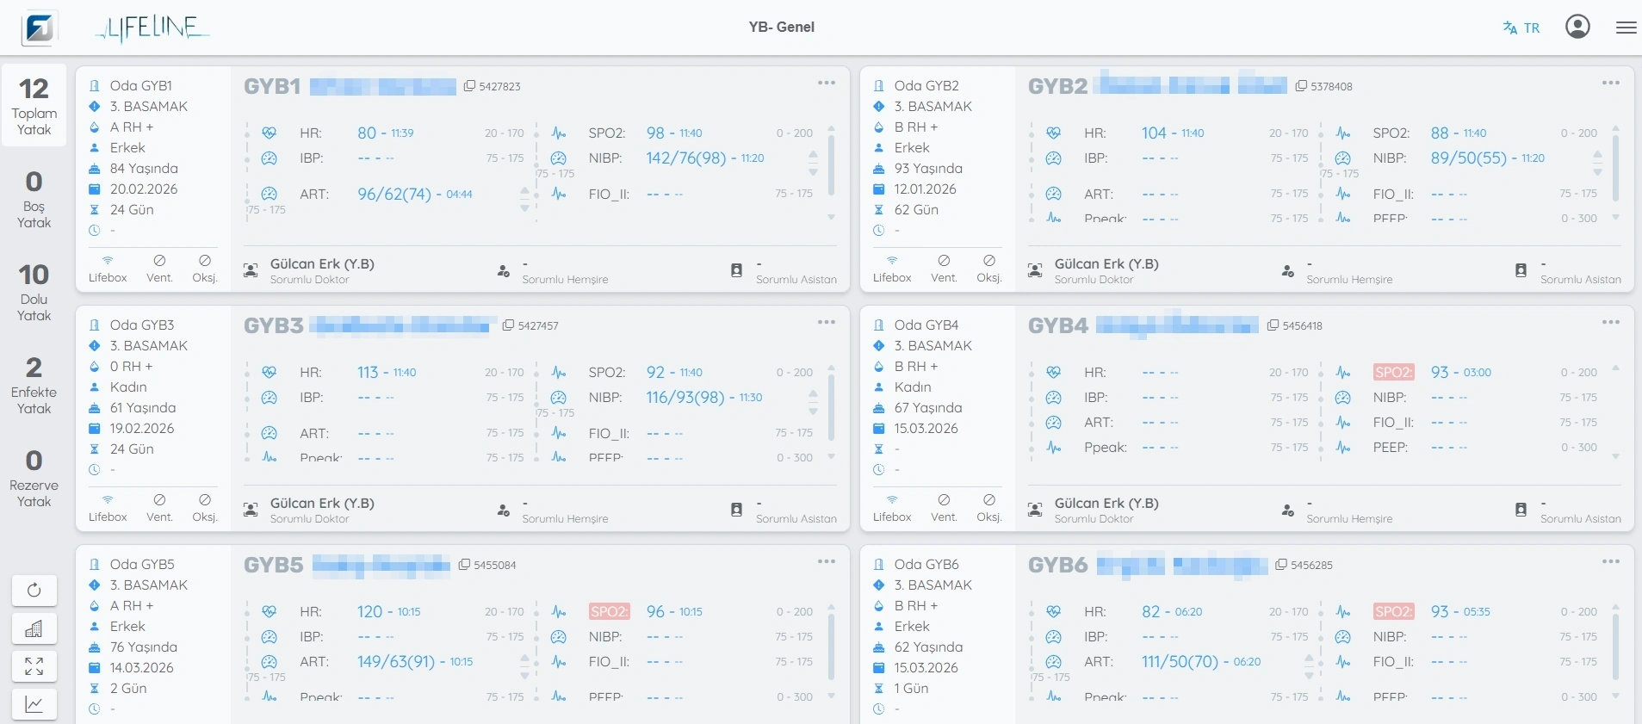This screenshot has height=724, width=1642.
Task: Toggle the Vent. status in GYB1 card
Action: (159, 261)
